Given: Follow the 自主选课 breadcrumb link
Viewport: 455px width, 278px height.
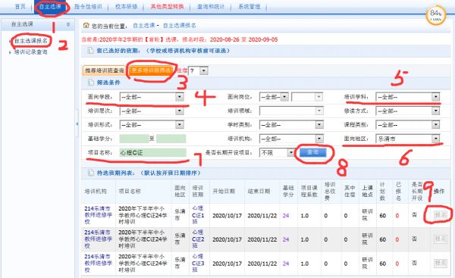Looking at the screenshot, I should [144, 26].
